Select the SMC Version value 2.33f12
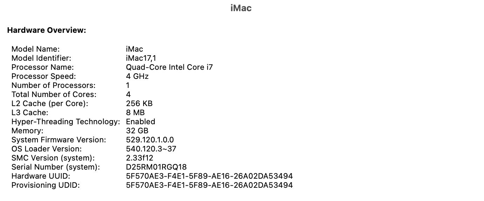This screenshot has width=484, height=201. [x=140, y=158]
